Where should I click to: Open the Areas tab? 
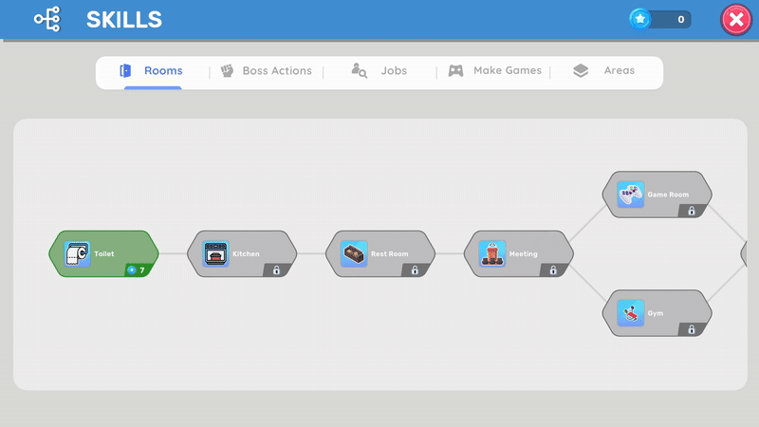tap(605, 71)
